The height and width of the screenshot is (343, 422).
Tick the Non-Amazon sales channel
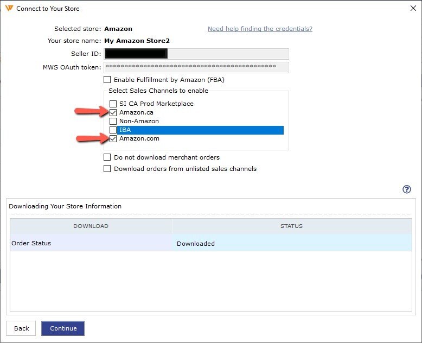113,121
